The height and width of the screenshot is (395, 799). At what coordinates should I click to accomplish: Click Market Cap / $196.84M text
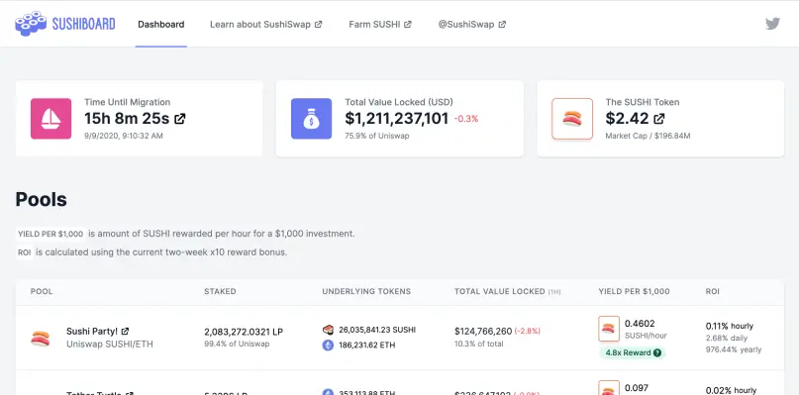[648, 136]
